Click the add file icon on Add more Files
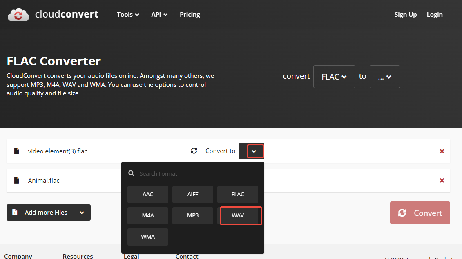This screenshot has height=259, width=462. (x=15, y=212)
